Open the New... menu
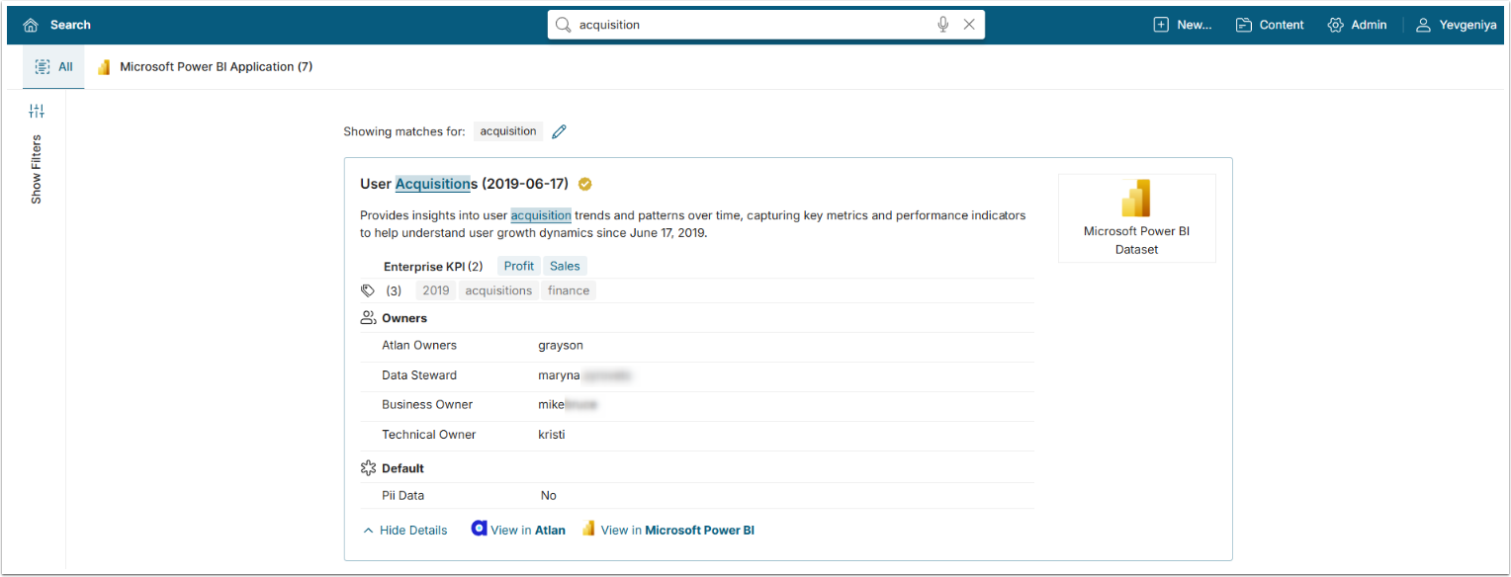 1183,25
